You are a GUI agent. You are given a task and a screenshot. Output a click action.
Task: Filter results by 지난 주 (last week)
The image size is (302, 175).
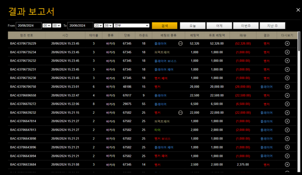272,26
